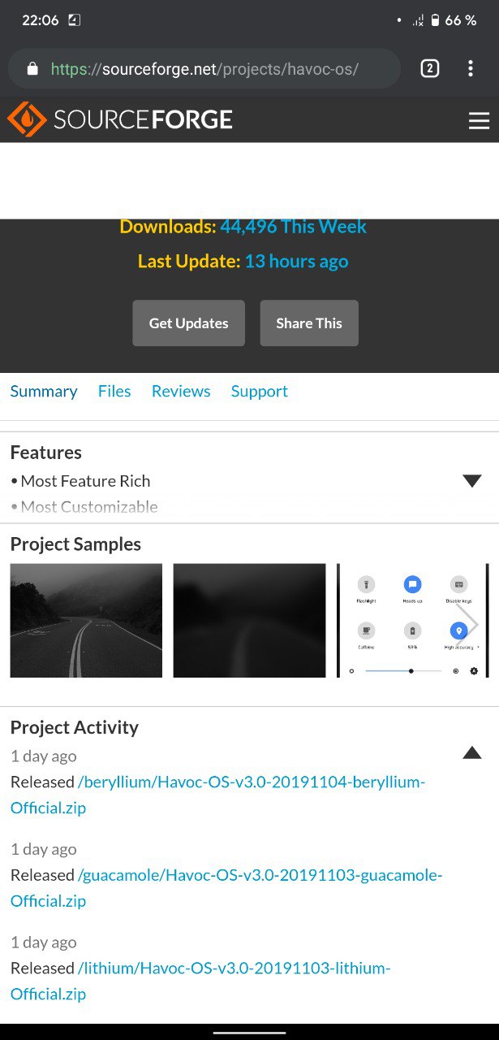The height and width of the screenshot is (1040, 499).
Task: Click the Get Updates button
Action: [188, 323]
